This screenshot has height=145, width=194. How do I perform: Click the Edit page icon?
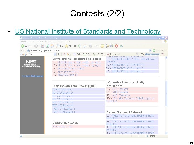96,46
